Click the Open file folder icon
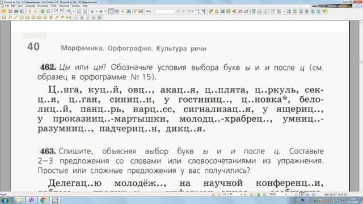 pos(4,11)
